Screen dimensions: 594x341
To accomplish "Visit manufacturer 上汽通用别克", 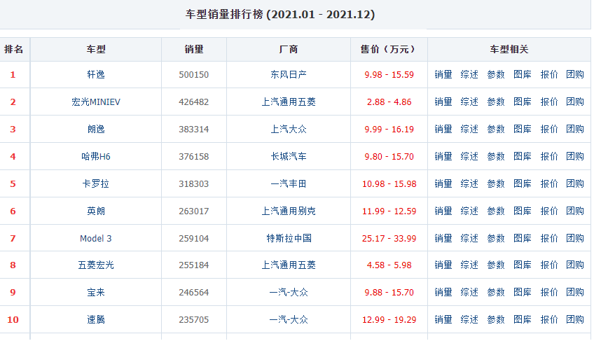I will pyautogui.click(x=289, y=211).
